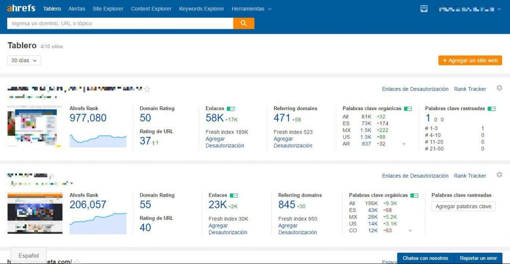Click the # 1-3 tracked keywords row
This screenshot has width=510, height=264.
[454, 128]
